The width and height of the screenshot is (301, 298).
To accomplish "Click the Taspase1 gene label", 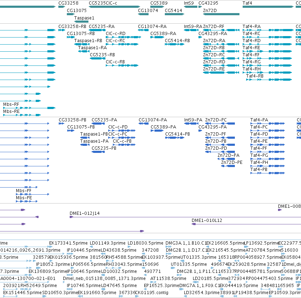I will pyautogui.click(x=84, y=18).
